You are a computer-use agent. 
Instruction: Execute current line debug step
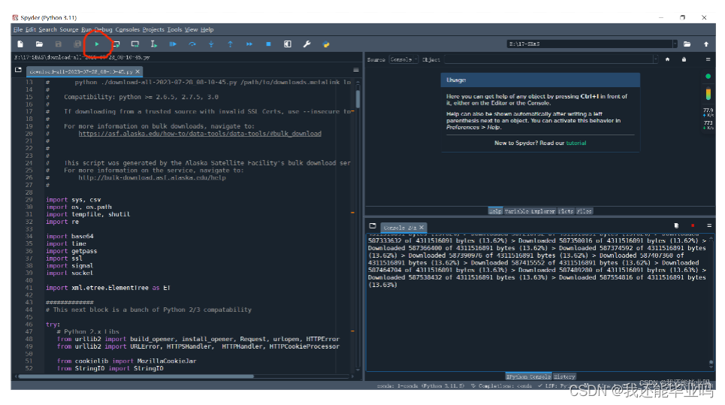click(x=192, y=44)
